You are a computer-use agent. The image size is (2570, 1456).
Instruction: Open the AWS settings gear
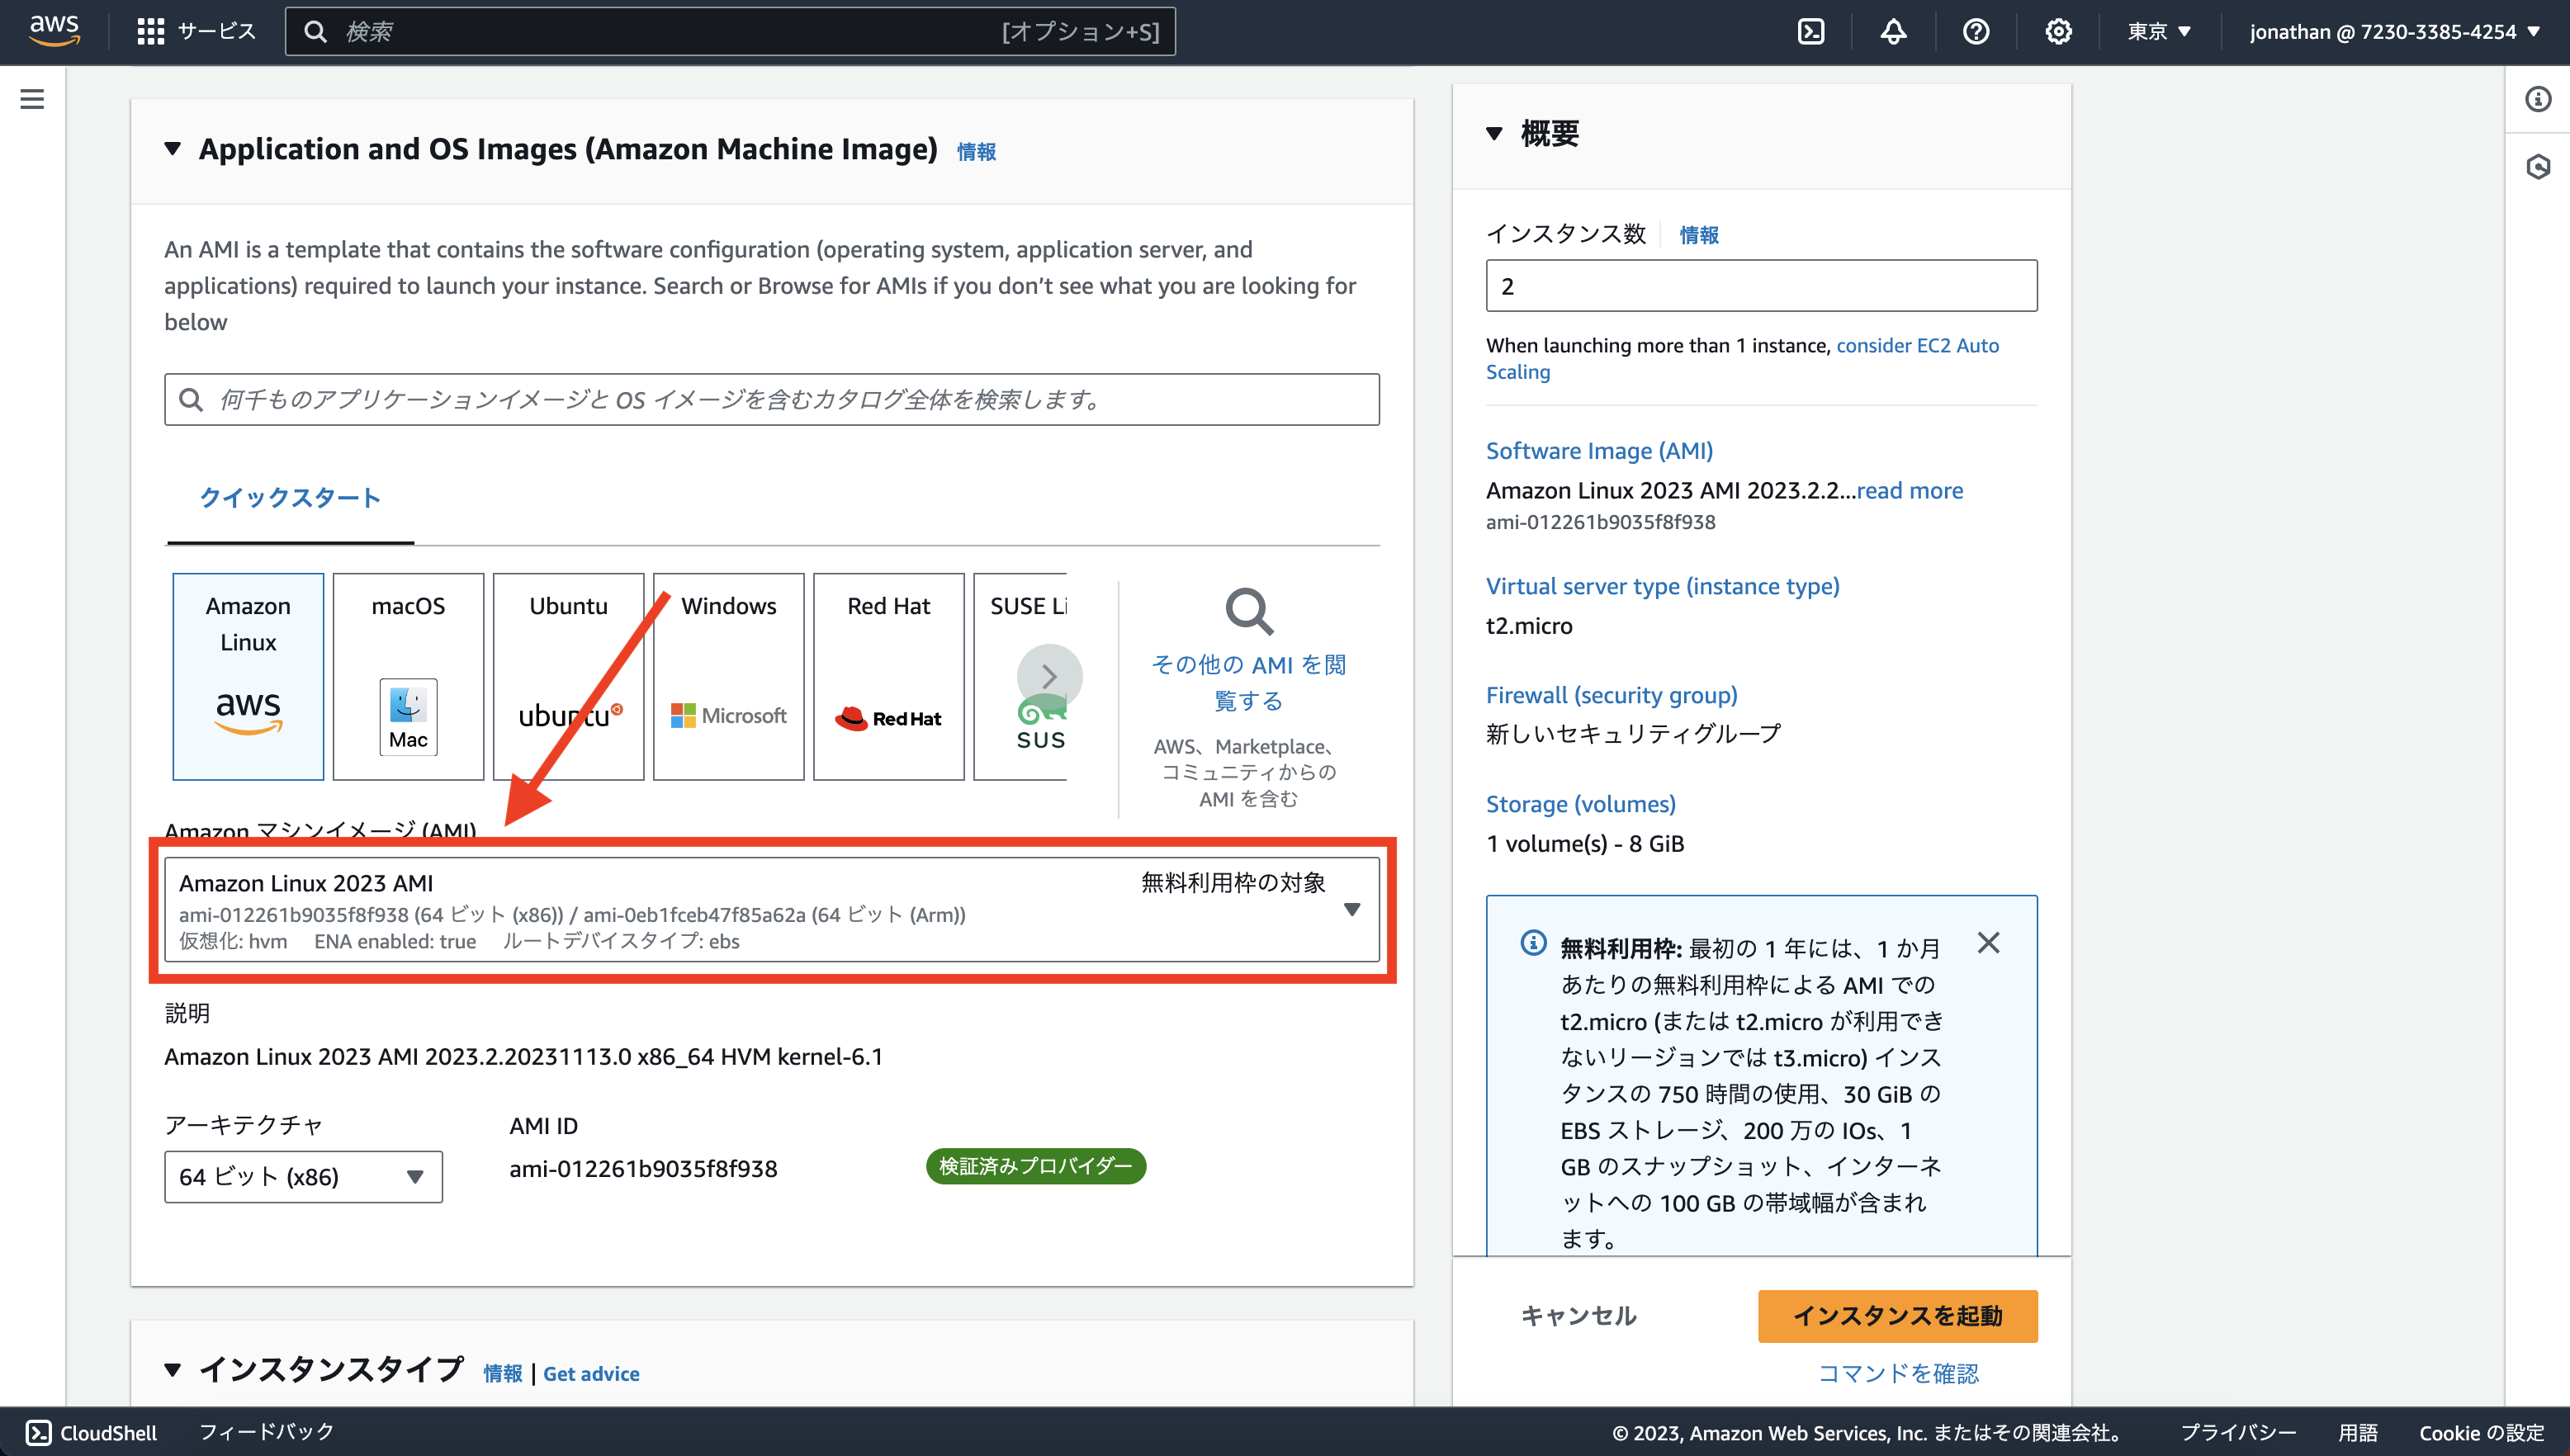pos(2059,31)
